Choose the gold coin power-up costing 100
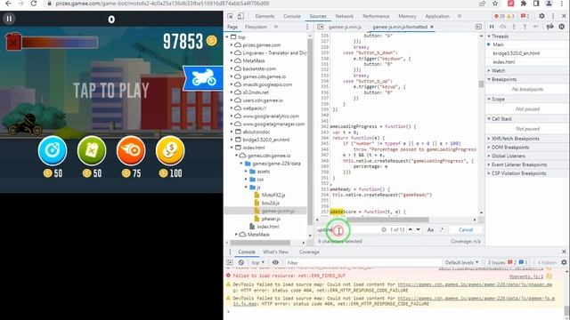This screenshot has height=320, width=570. (170, 150)
